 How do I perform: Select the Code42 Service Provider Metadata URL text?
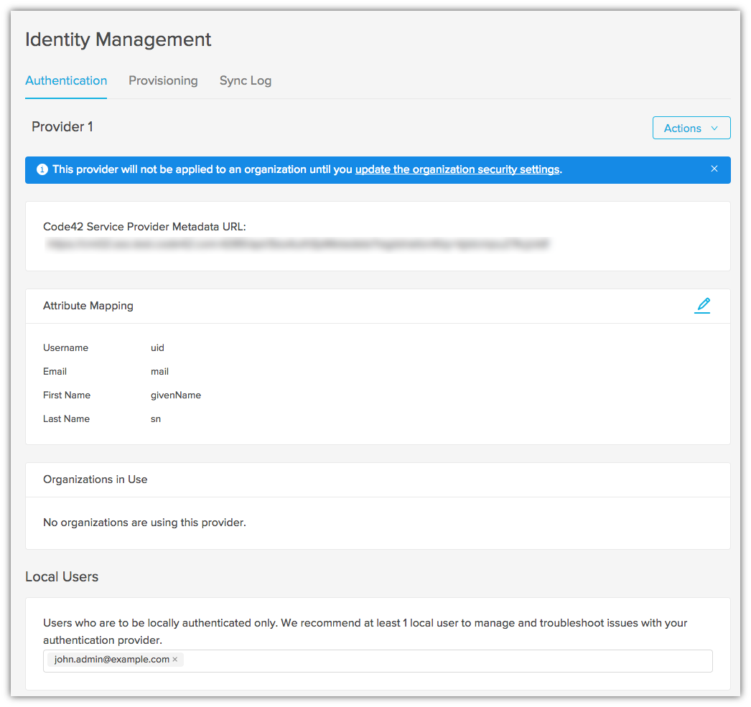pos(298,244)
